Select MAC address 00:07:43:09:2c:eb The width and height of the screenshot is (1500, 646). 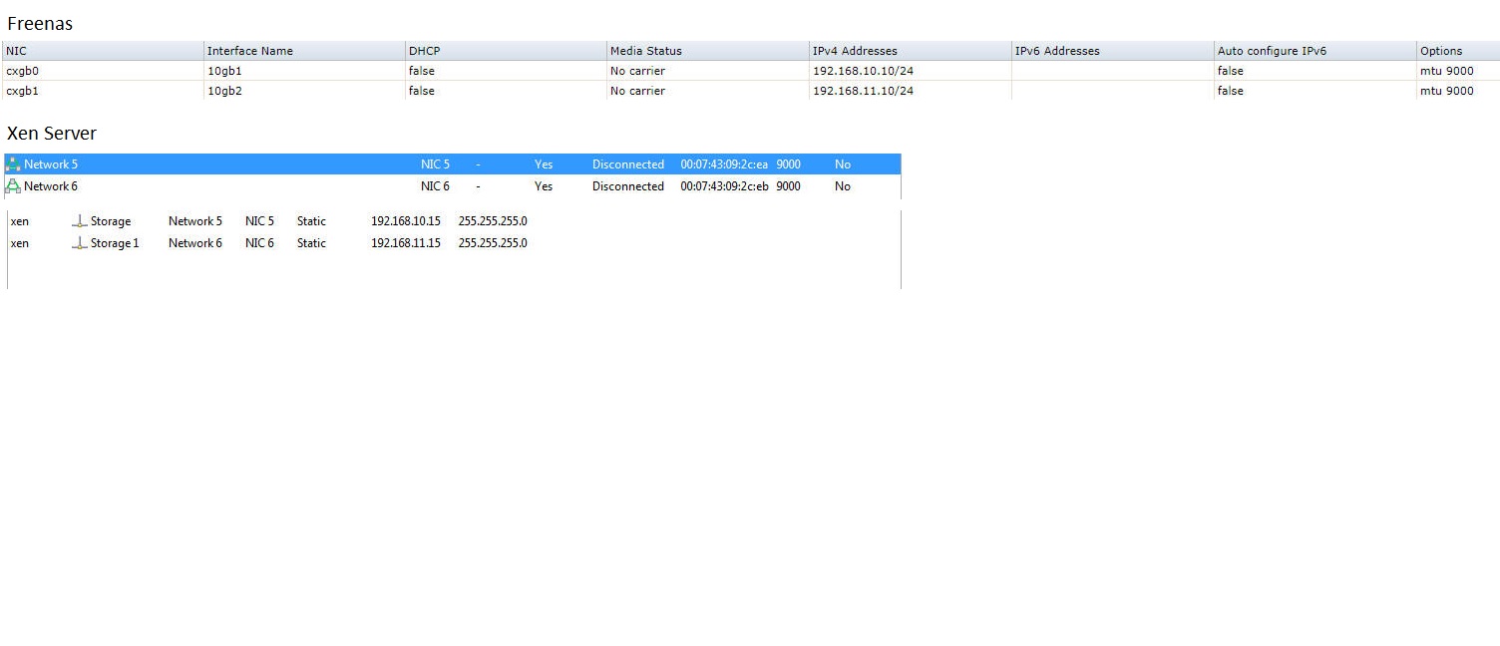(x=725, y=186)
